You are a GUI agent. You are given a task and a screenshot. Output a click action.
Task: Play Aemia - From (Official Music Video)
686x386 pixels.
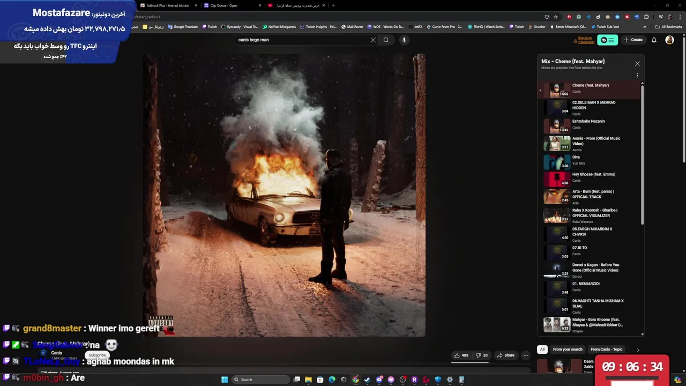point(590,144)
